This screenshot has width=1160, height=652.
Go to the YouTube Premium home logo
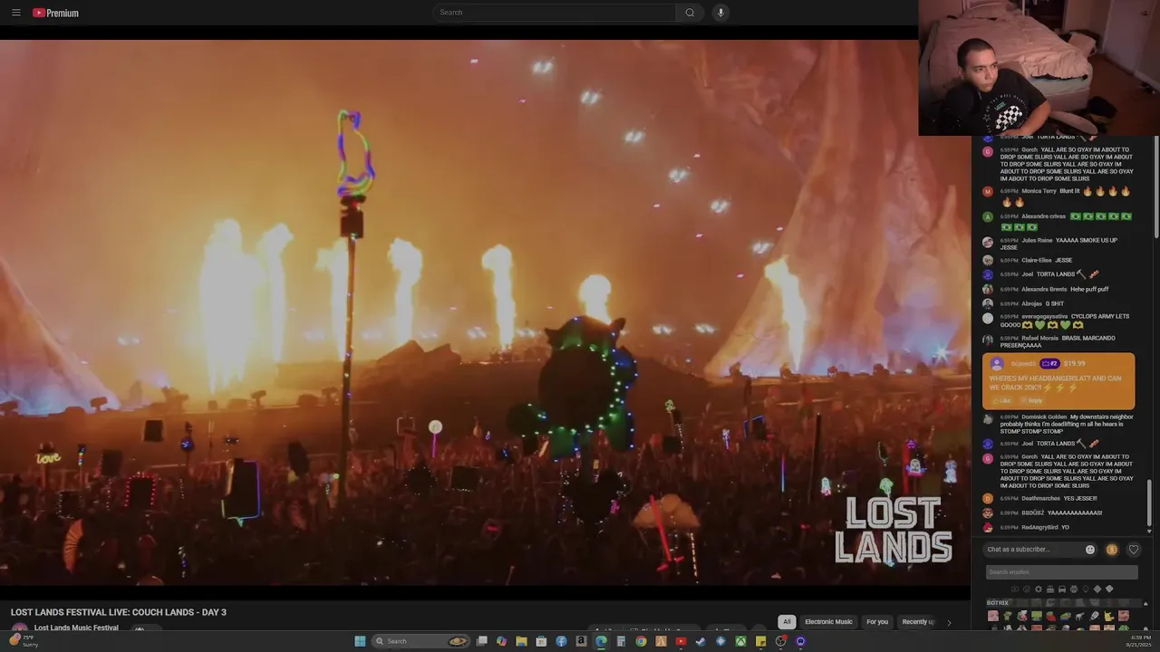(55, 13)
